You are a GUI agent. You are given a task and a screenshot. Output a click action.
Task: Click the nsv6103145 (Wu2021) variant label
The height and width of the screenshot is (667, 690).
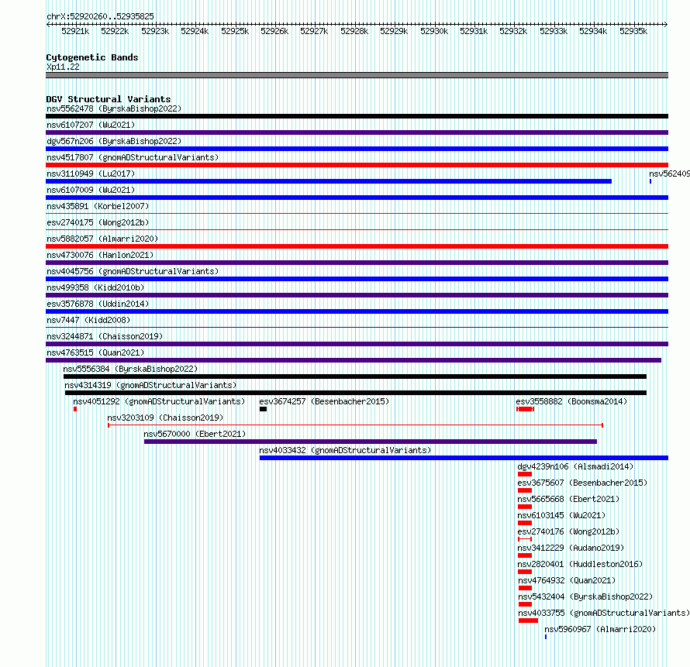[561, 515]
